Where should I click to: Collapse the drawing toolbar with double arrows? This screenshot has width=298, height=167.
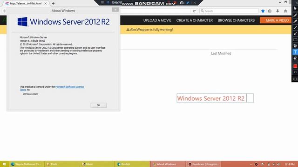pos(295,79)
